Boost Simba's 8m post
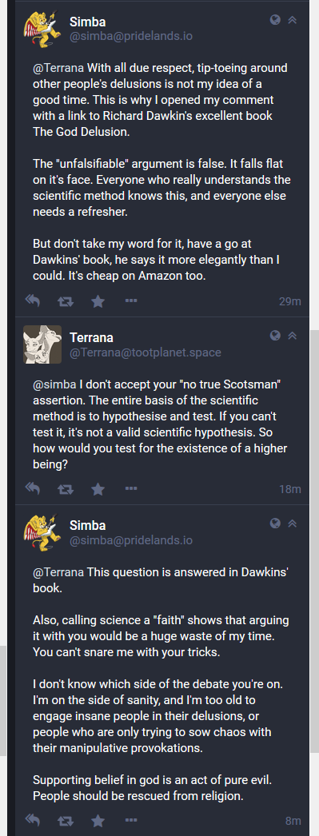The height and width of the screenshot is (836, 319). tap(66, 820)
